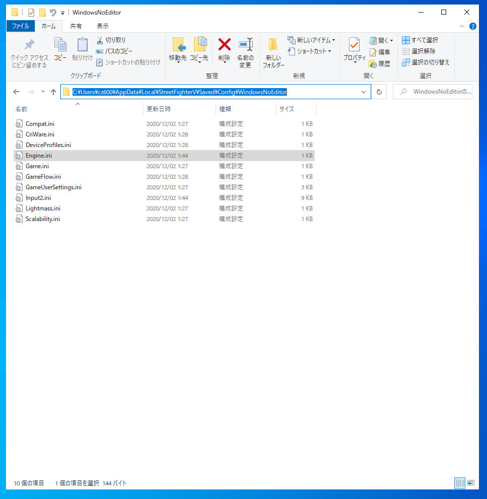Screen dimensions: 487x499
Task: Expand the Open (開く) dropdown
Action: coord(391,41)
